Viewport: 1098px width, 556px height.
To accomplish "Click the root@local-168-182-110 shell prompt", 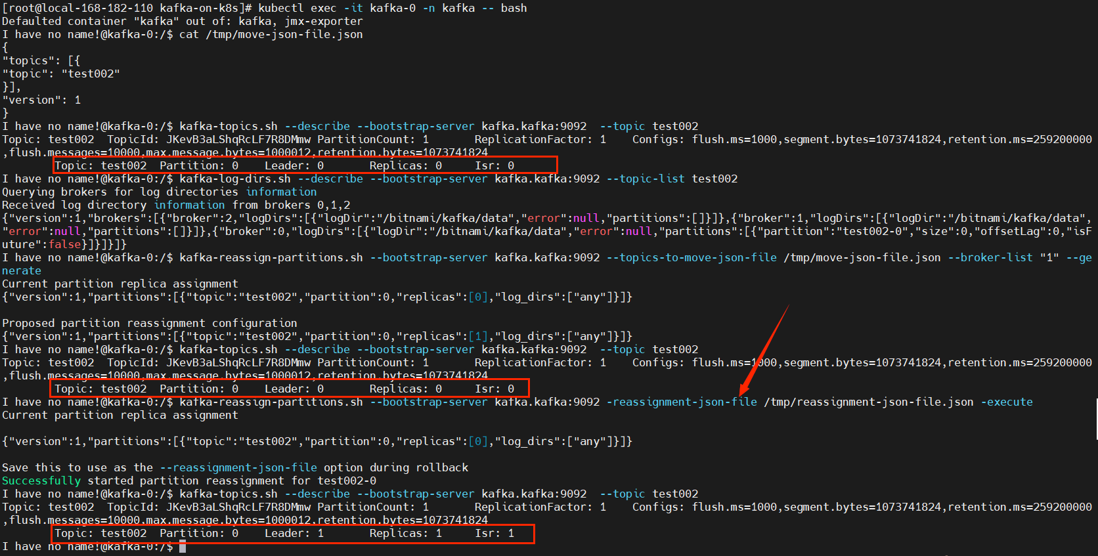I will pos(127,8).
